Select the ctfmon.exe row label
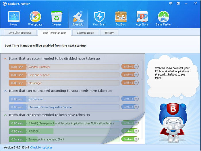Viewport: 201px width, 151px height. click(x=36, y=99)
